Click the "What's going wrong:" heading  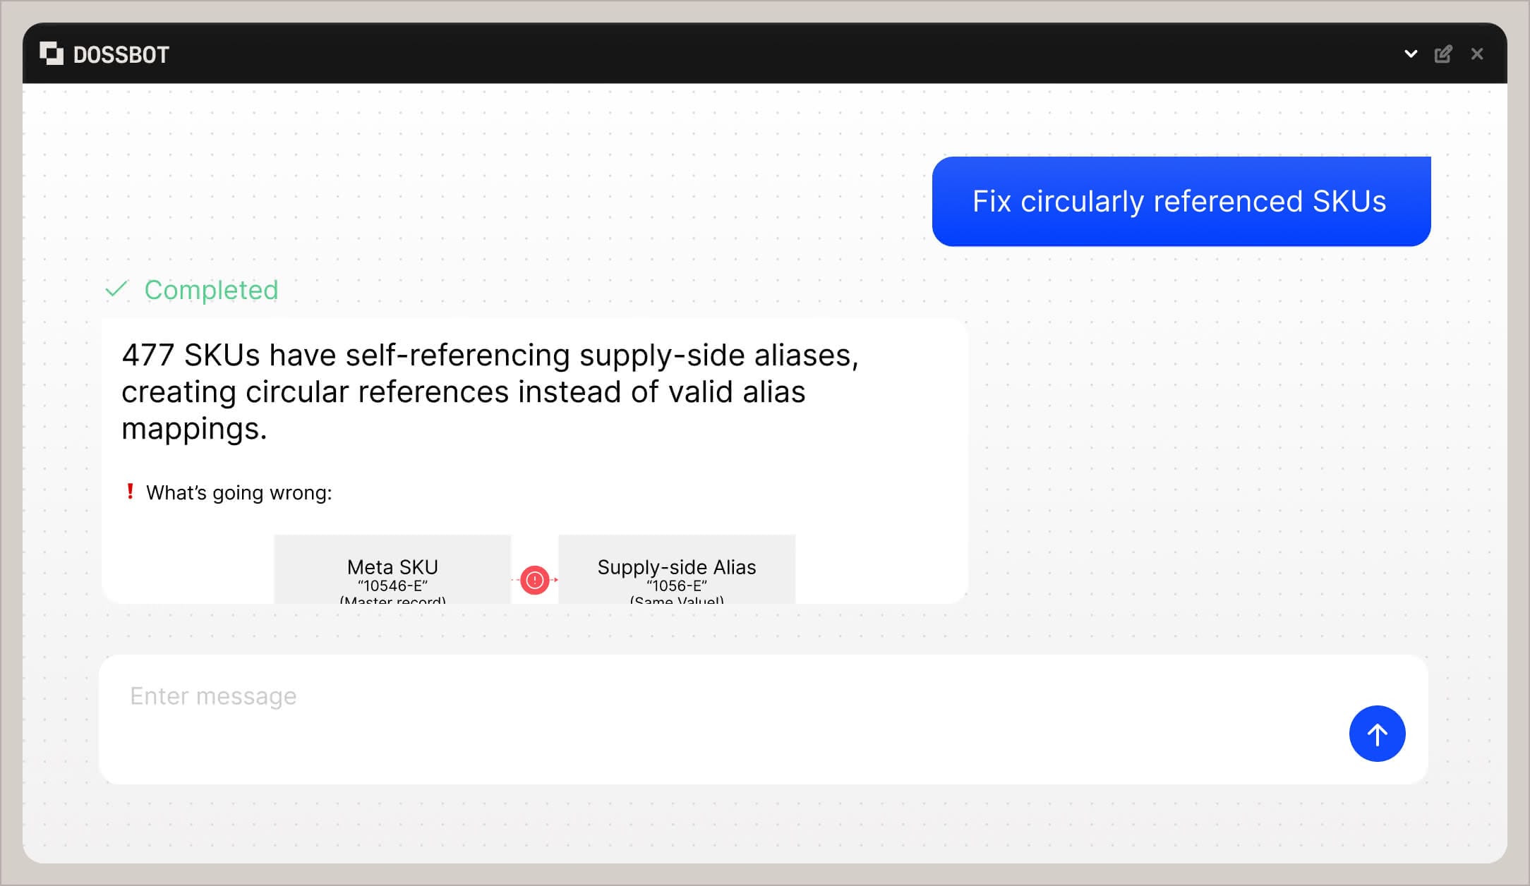coord(239,492)
